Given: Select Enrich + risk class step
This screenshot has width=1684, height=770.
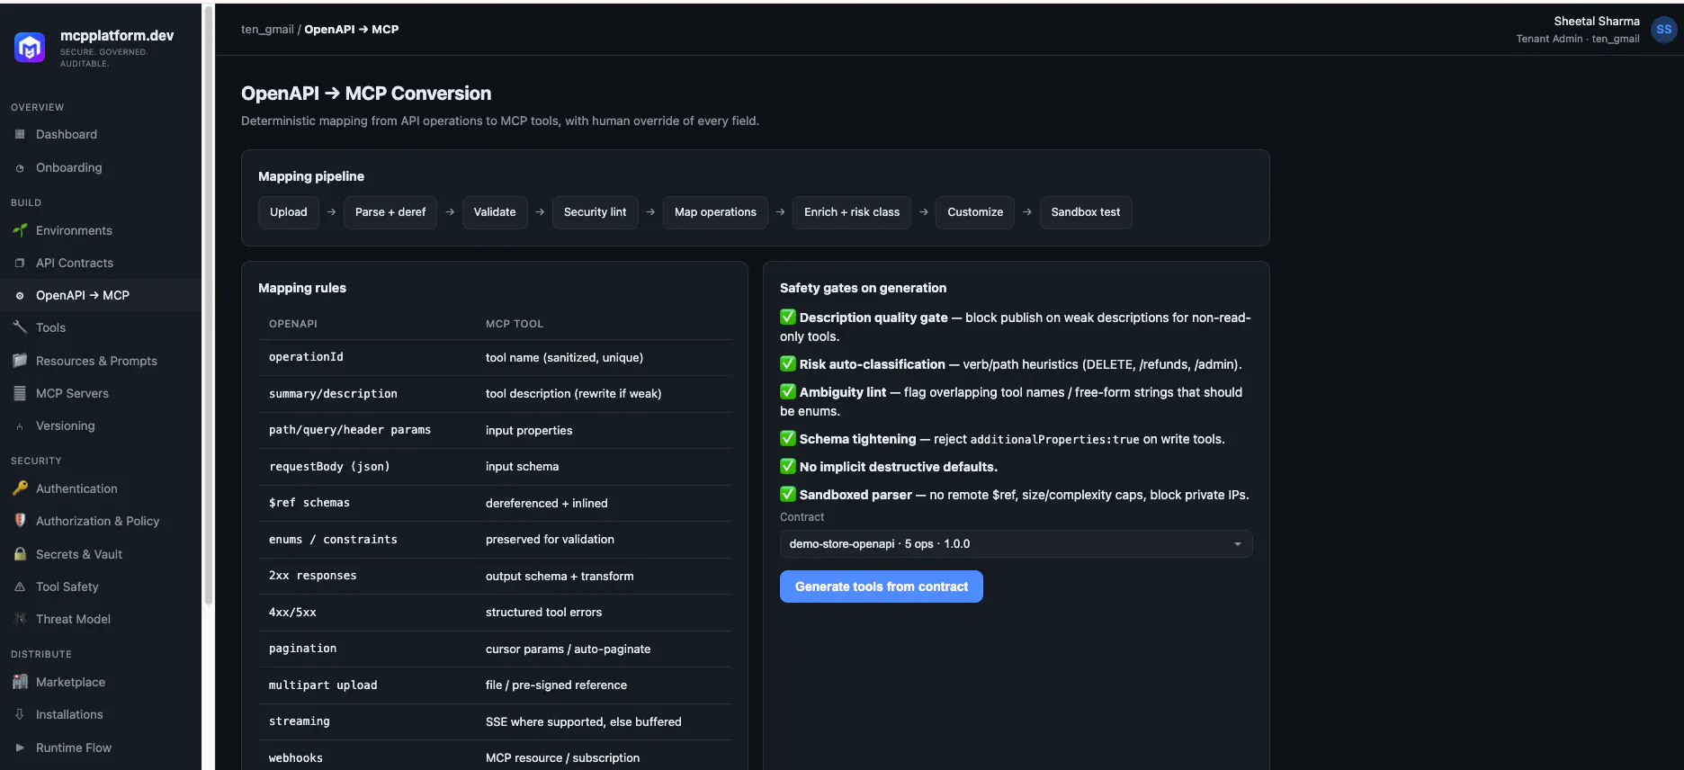Looking at the screenshot, I should (851, 212).
